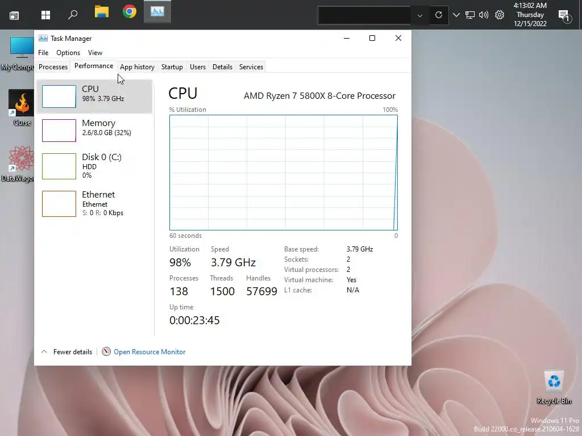582x436 pixels.
Task: Select Disk 0 (C:) in sidebar
Action: point(94,166)
